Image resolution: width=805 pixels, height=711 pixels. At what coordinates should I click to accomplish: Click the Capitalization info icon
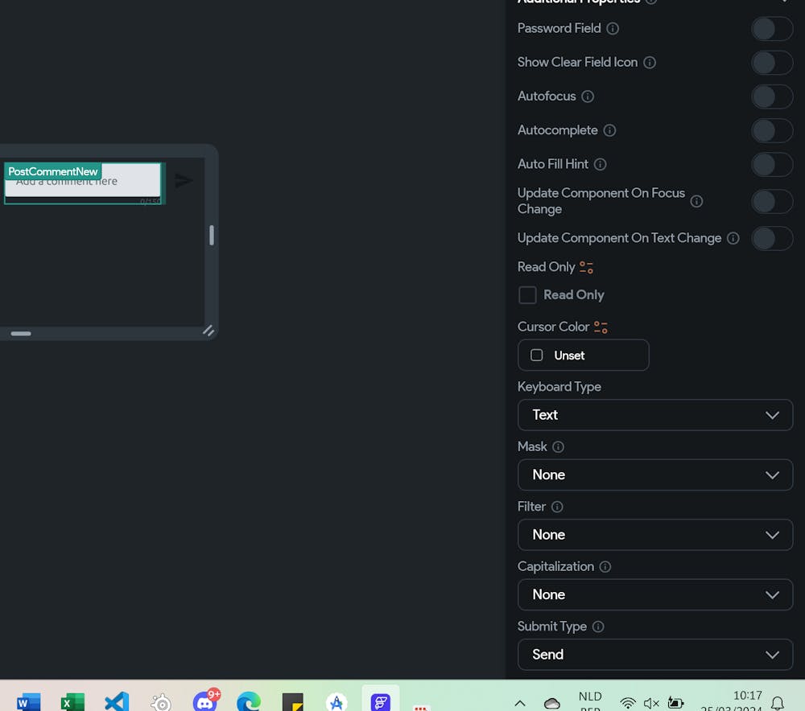coord(605,567)
